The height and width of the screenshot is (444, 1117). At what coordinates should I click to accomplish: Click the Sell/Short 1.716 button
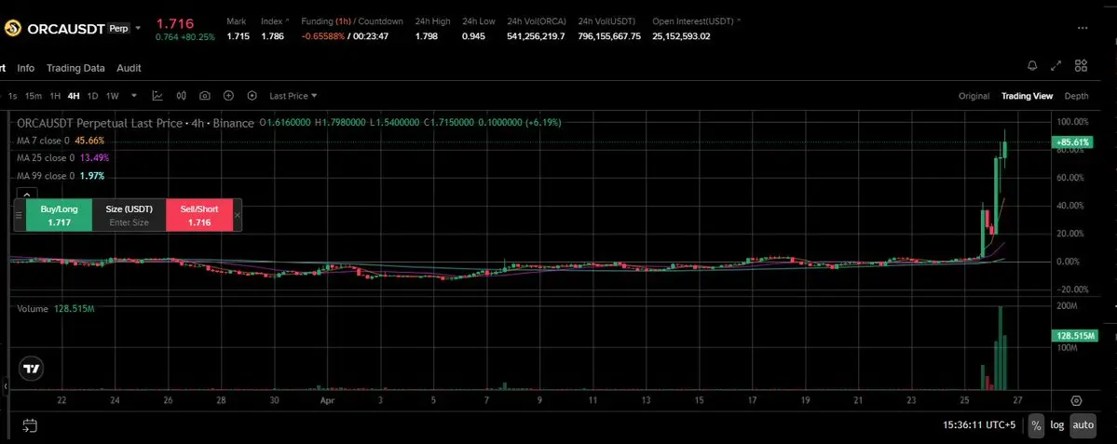point(199,215)
